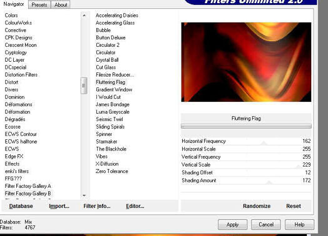Select the FFG??? category

click(x=13, y=179)
